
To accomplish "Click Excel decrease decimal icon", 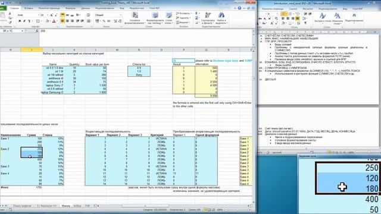I will (x=120, y=21).
